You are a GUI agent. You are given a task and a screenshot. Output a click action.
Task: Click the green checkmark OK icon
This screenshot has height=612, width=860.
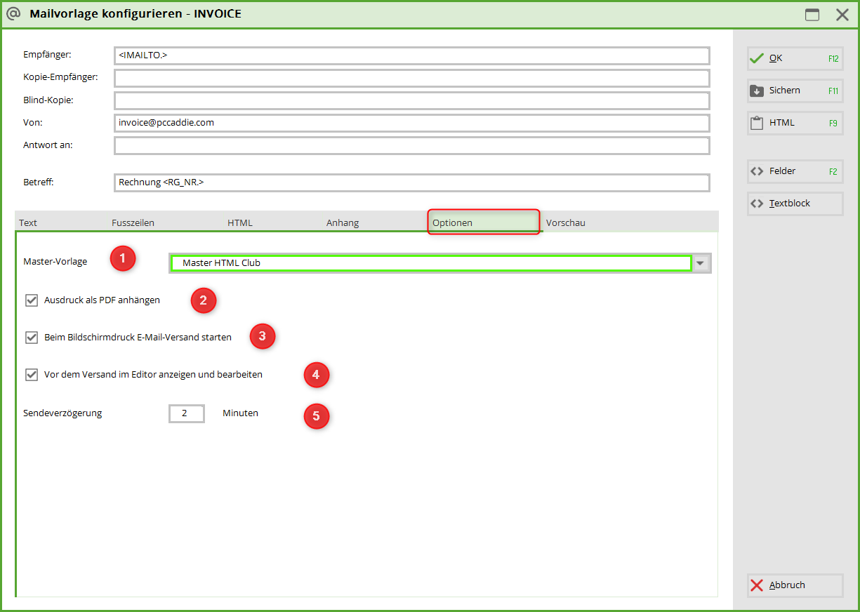(x=756, y=59)
